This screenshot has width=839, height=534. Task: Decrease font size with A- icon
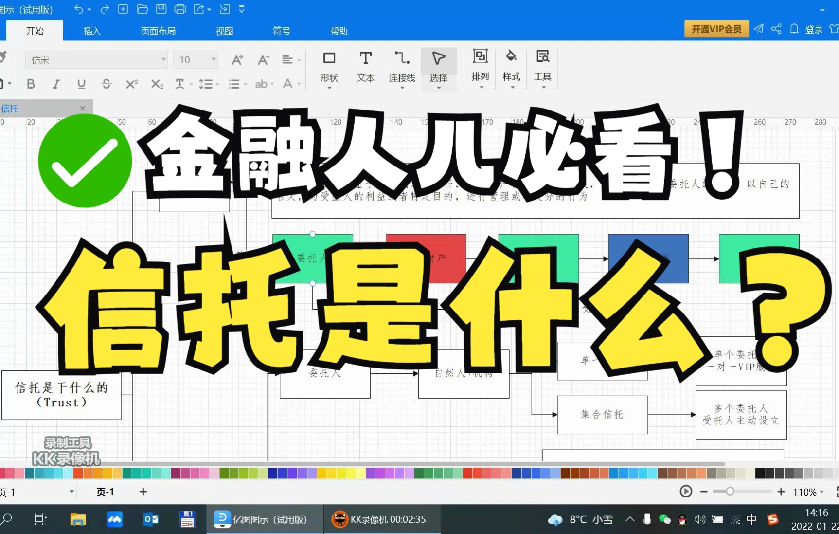pos(263,60)
